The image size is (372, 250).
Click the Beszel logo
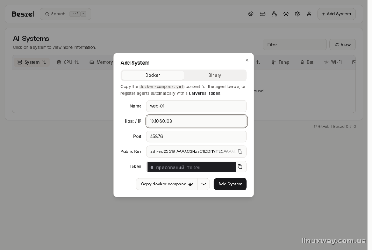(23, 14)
